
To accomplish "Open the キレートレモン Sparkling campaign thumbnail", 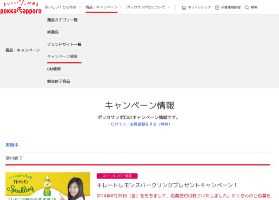I will [48, 186].
